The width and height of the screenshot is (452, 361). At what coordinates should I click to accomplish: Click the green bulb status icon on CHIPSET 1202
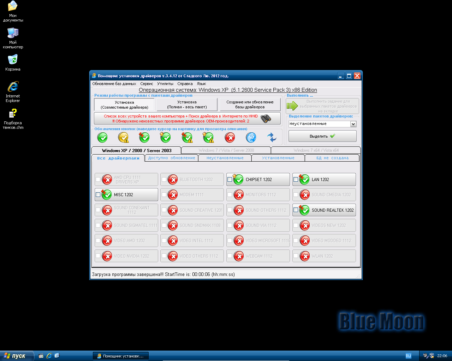[238, 179]
